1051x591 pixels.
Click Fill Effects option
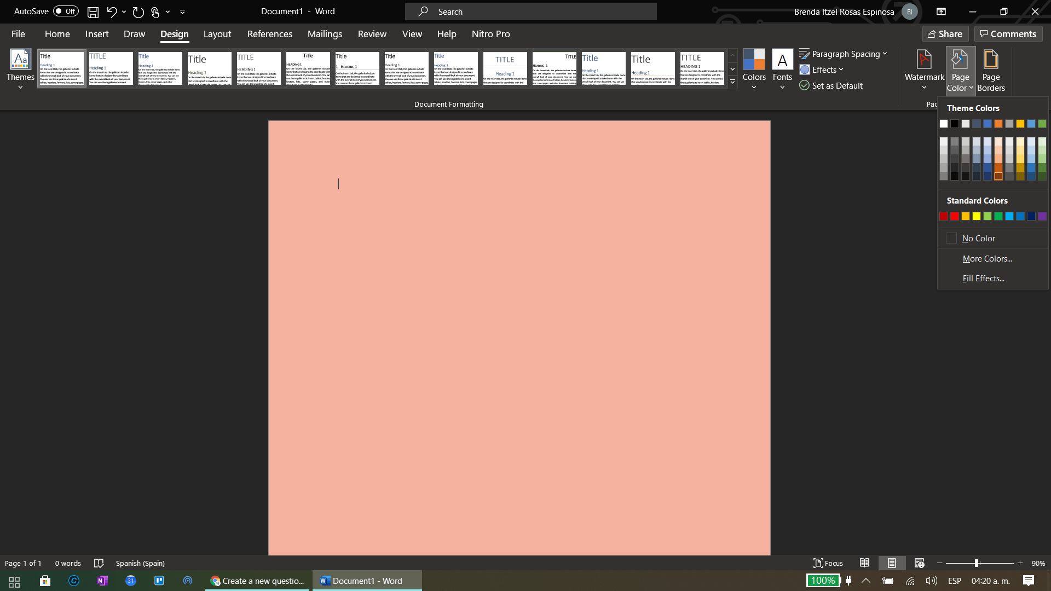tap(983, 279)
